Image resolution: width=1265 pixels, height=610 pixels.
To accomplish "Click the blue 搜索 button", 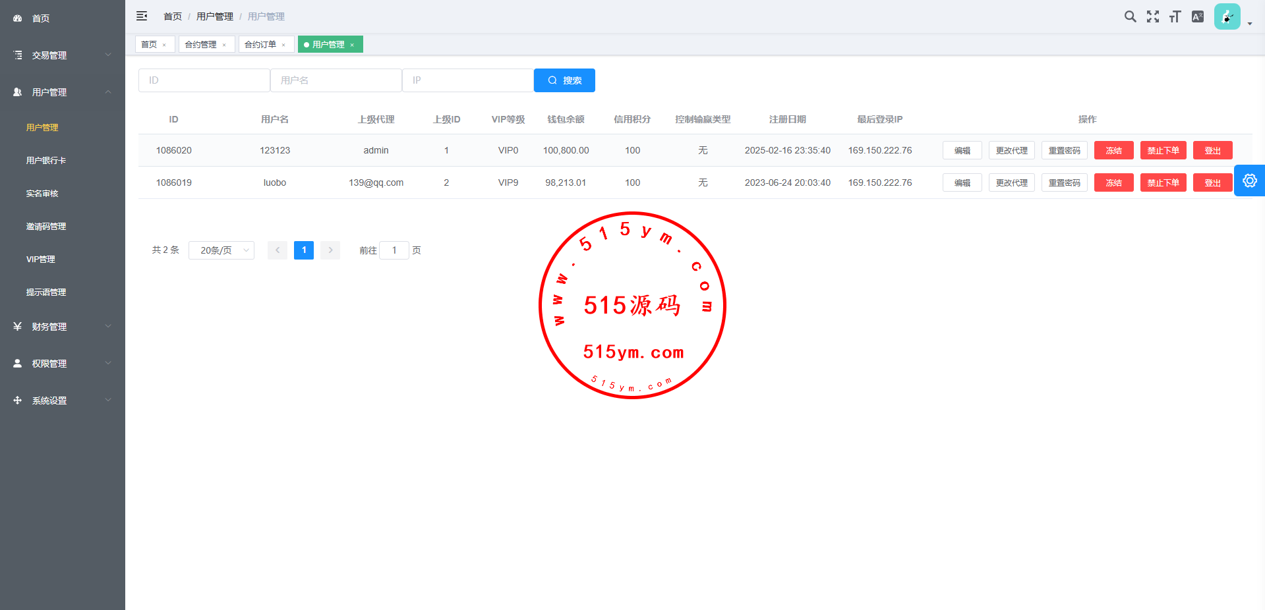I will 564,80.
